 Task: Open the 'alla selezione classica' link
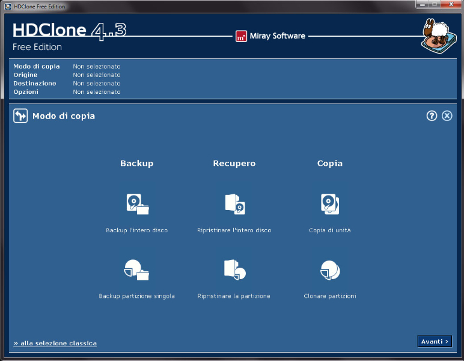pos(55,344)
